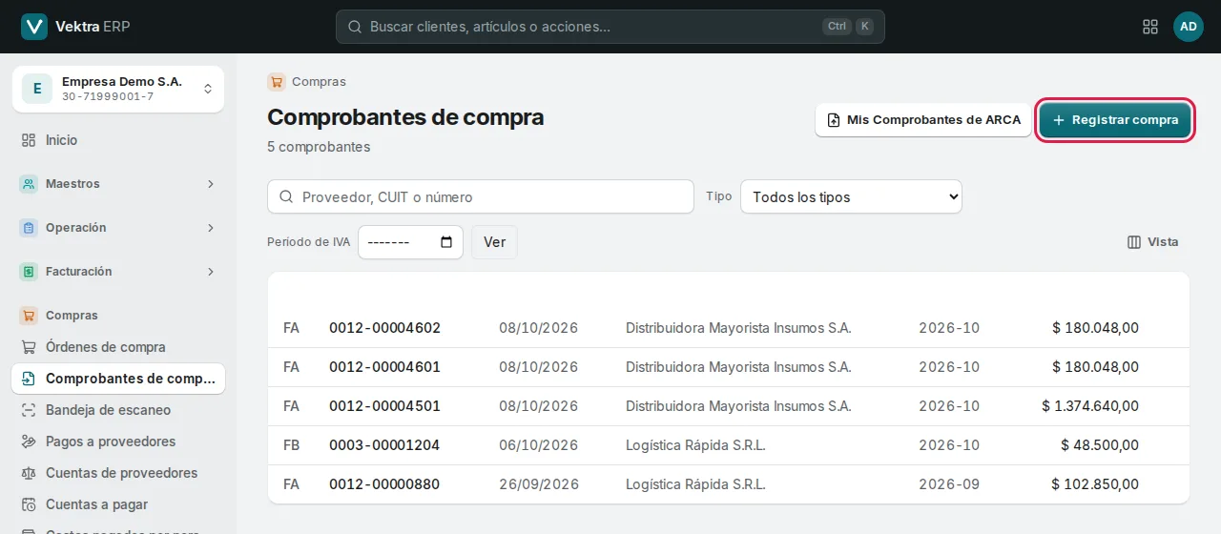Click the plus icon in Registrar compra

[1059, 120]
